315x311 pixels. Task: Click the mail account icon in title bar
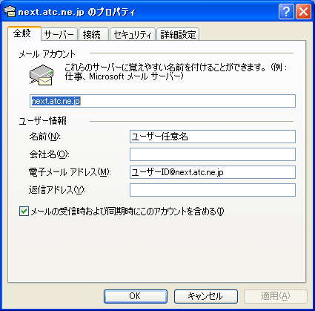(x=10, y=11)
